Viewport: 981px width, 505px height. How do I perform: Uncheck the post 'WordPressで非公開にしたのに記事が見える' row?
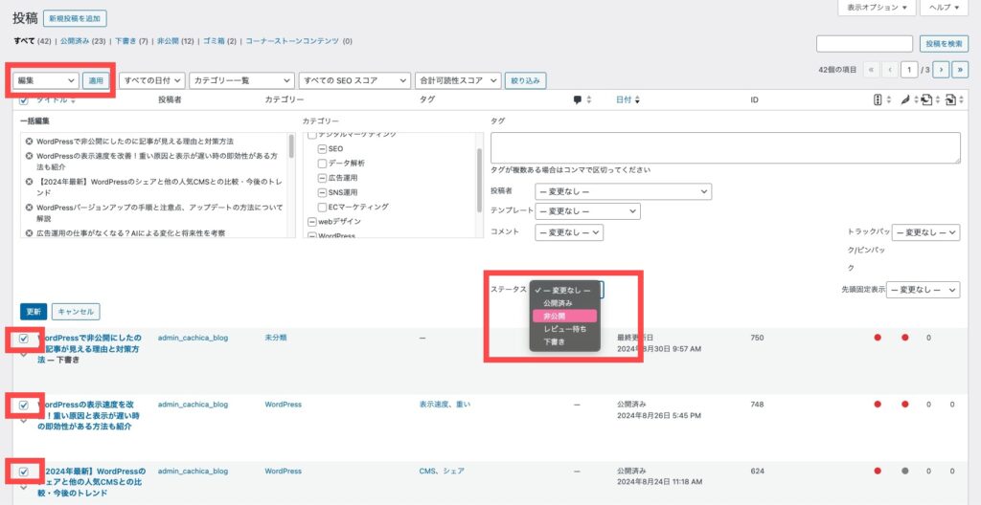(x=24, y=339)
